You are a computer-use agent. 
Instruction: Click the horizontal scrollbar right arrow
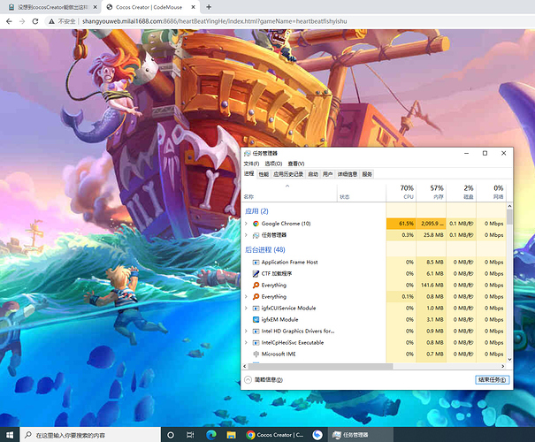pyautogui.click(x=503, y=366)
